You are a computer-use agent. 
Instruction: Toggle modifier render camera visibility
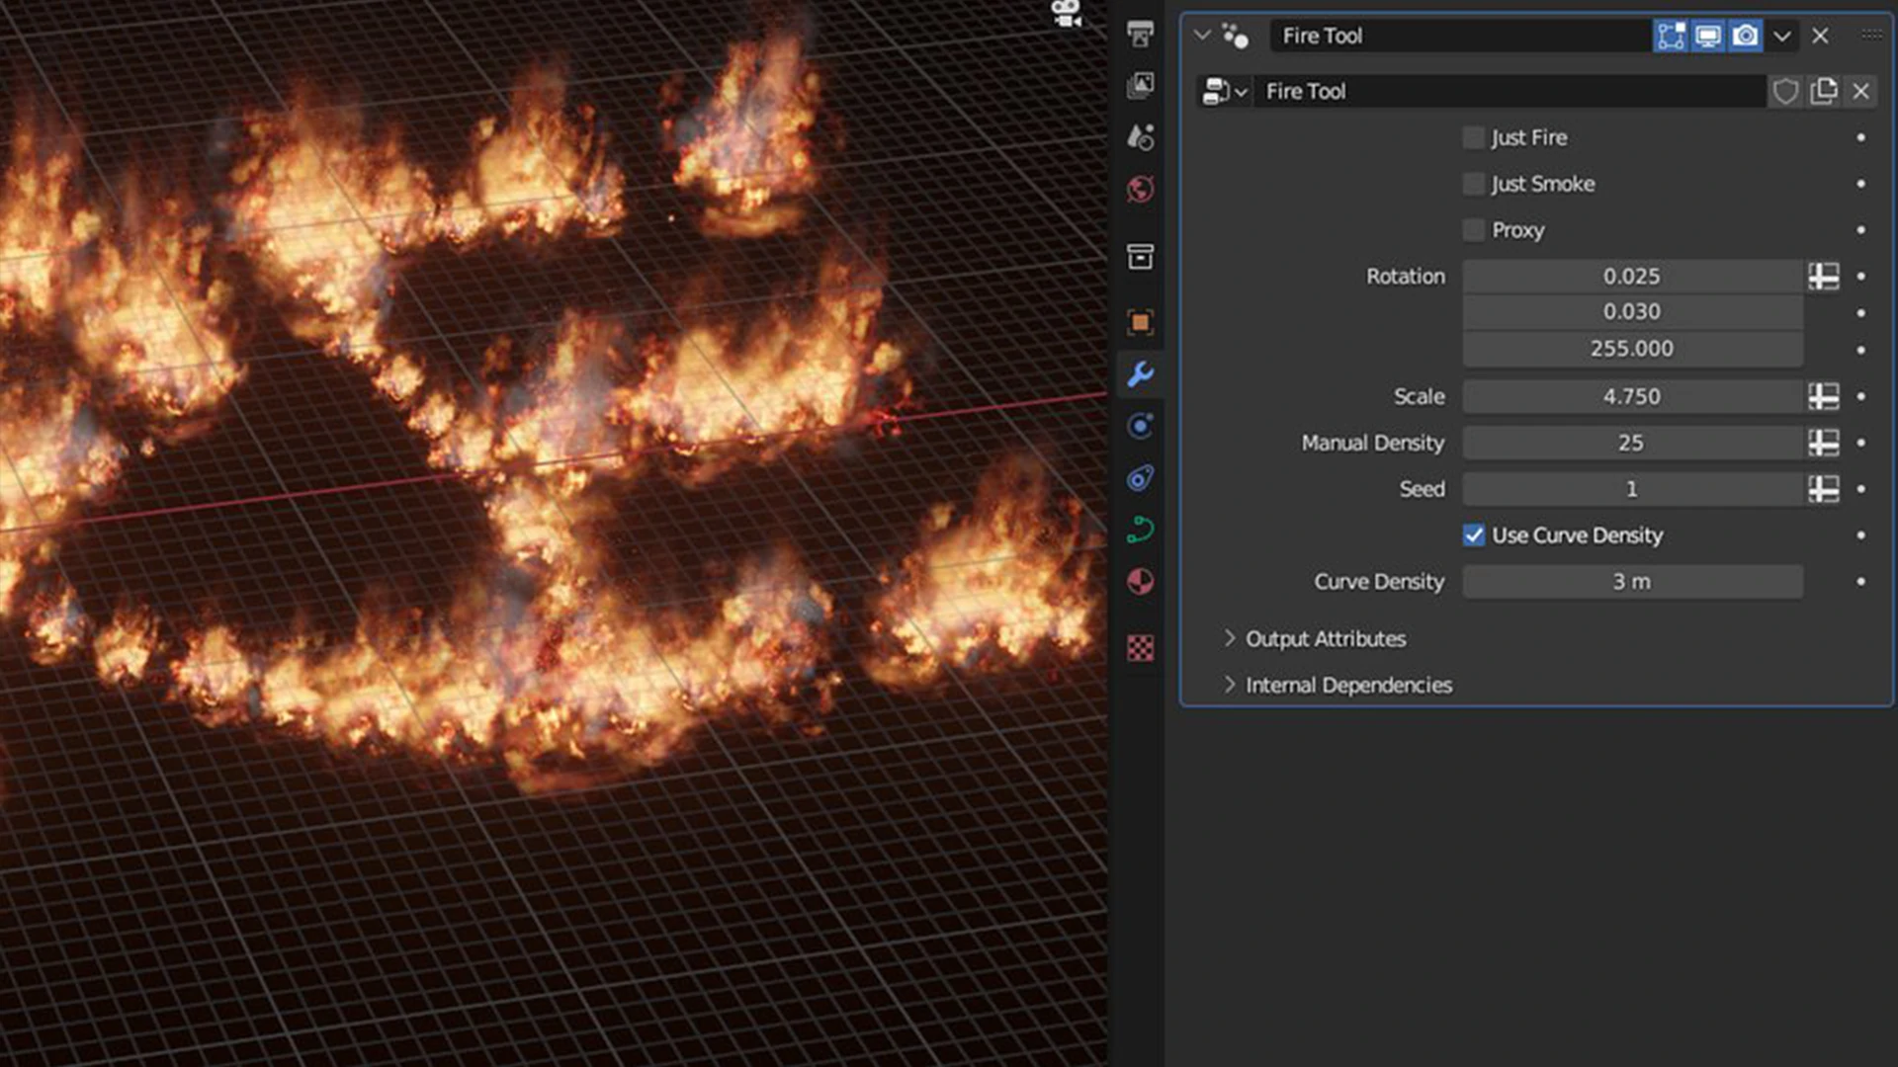(x=1746, y=36)
